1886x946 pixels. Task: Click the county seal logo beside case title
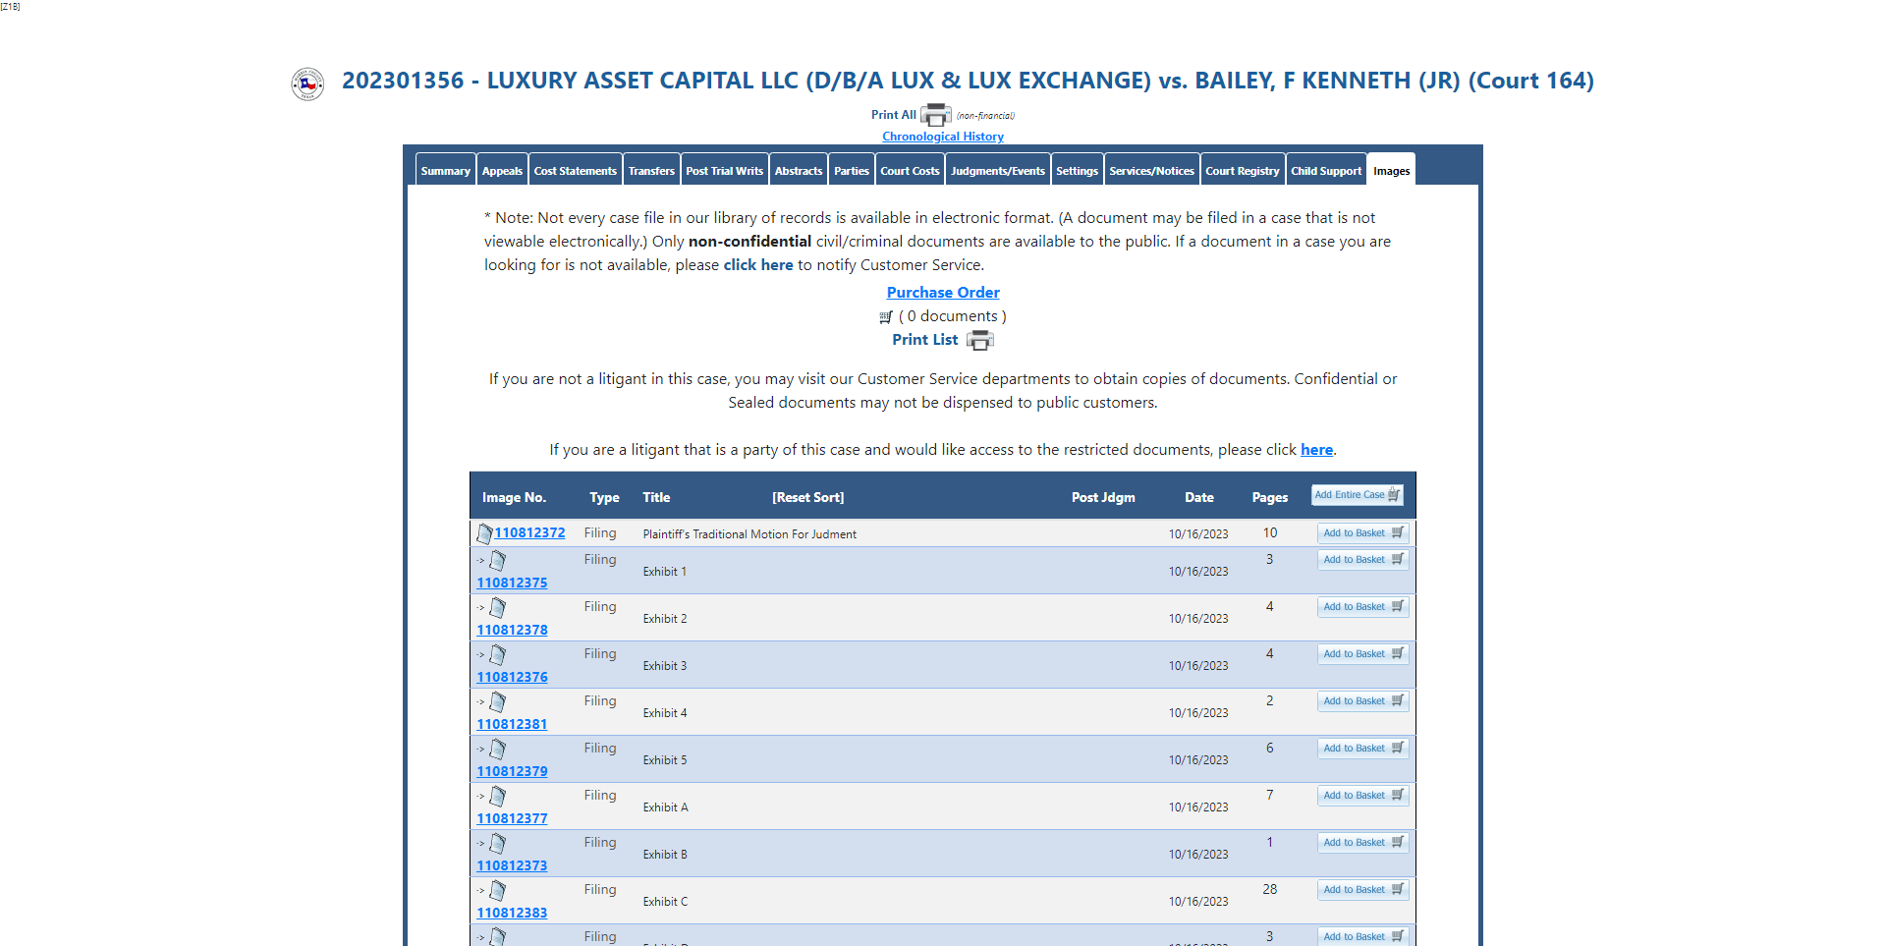pyautogui.click(x=307, y=83)
